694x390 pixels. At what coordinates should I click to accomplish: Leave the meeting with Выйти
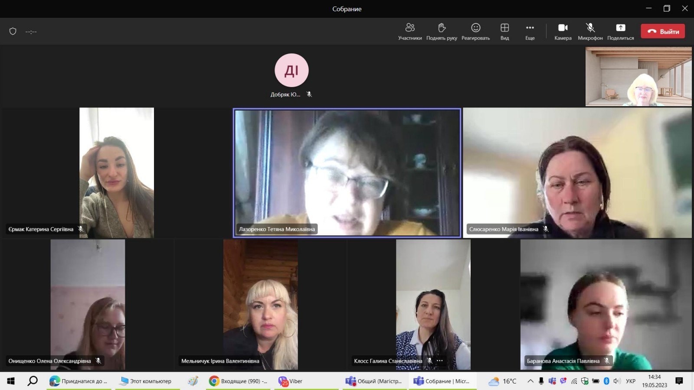663,31
